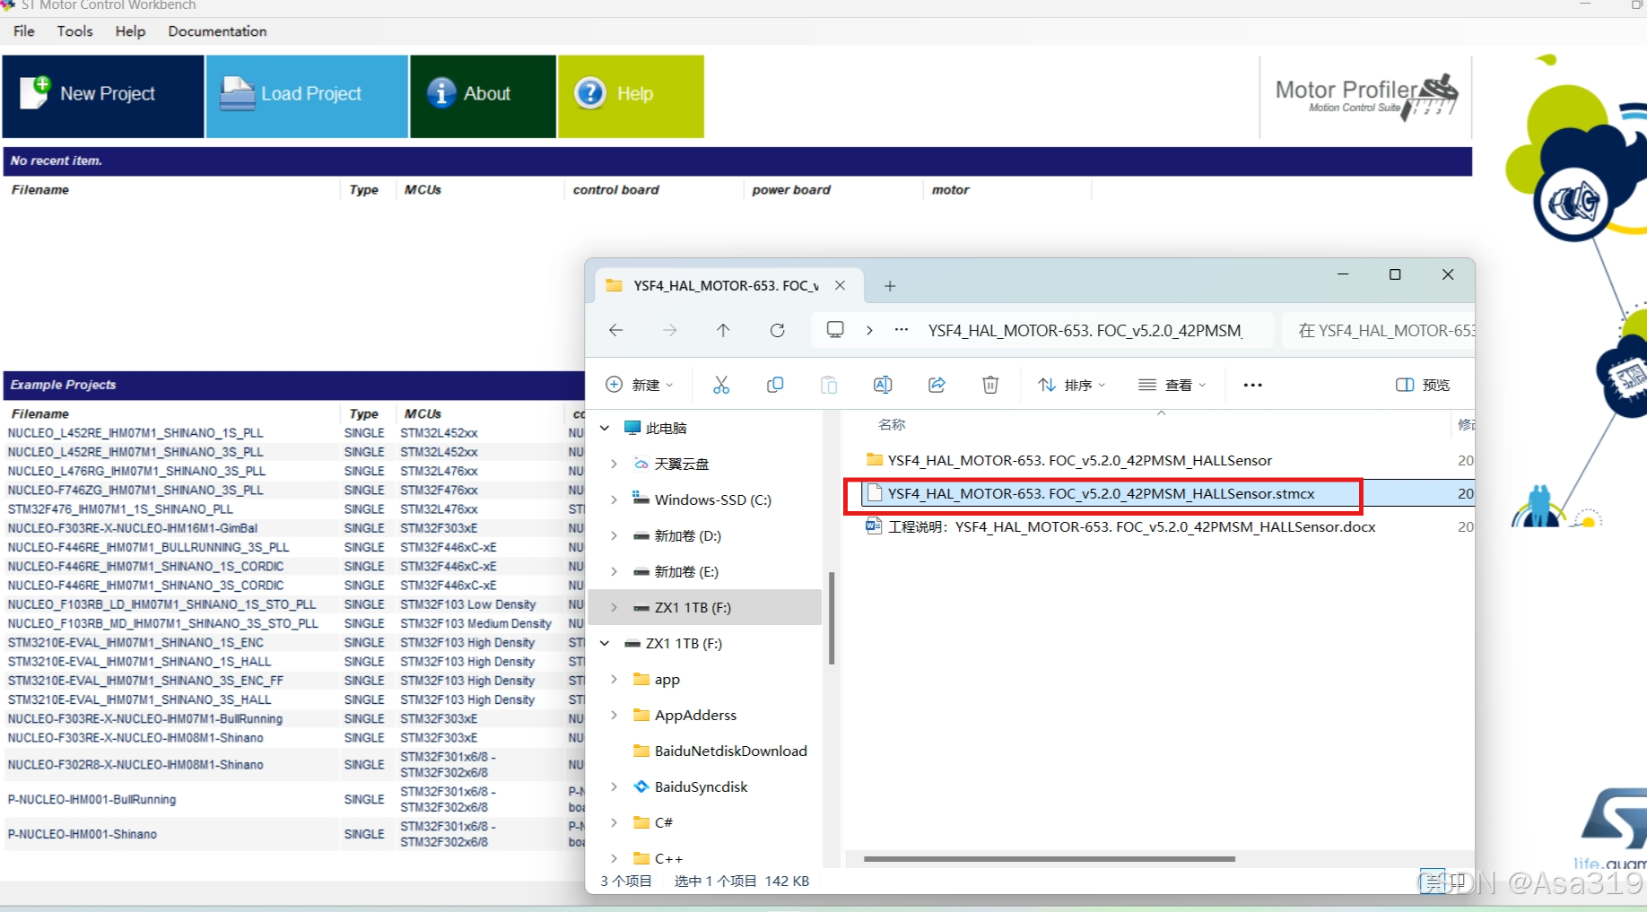Click the Delete trash icon

click(990, 385)
